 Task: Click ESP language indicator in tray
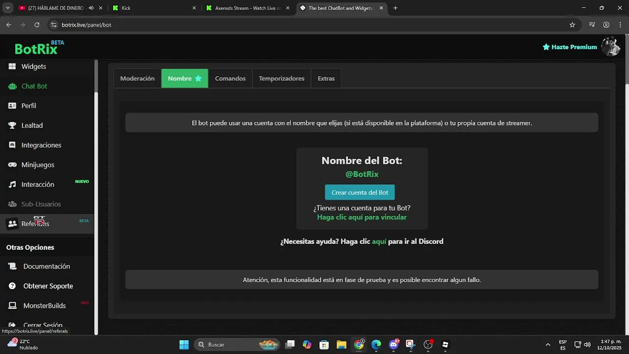563,345
